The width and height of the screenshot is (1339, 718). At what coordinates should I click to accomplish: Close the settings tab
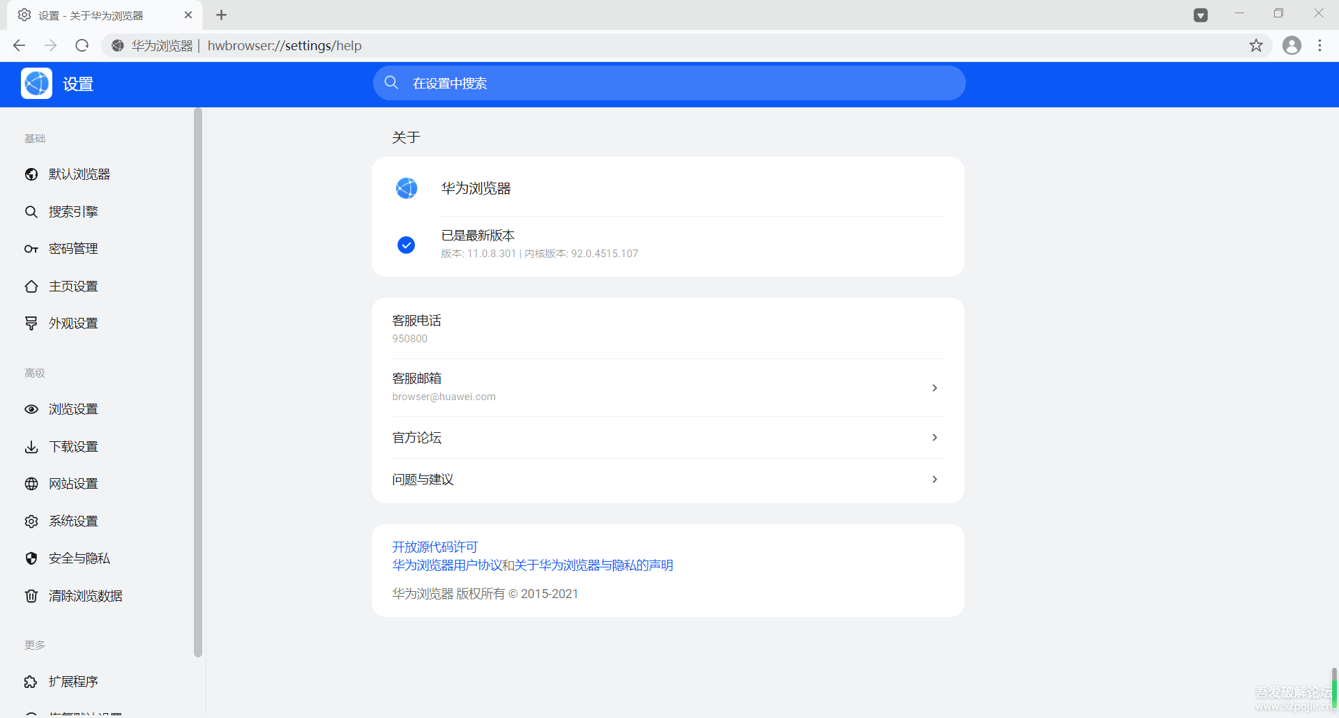pyautogui.click(x=188, y=15)
